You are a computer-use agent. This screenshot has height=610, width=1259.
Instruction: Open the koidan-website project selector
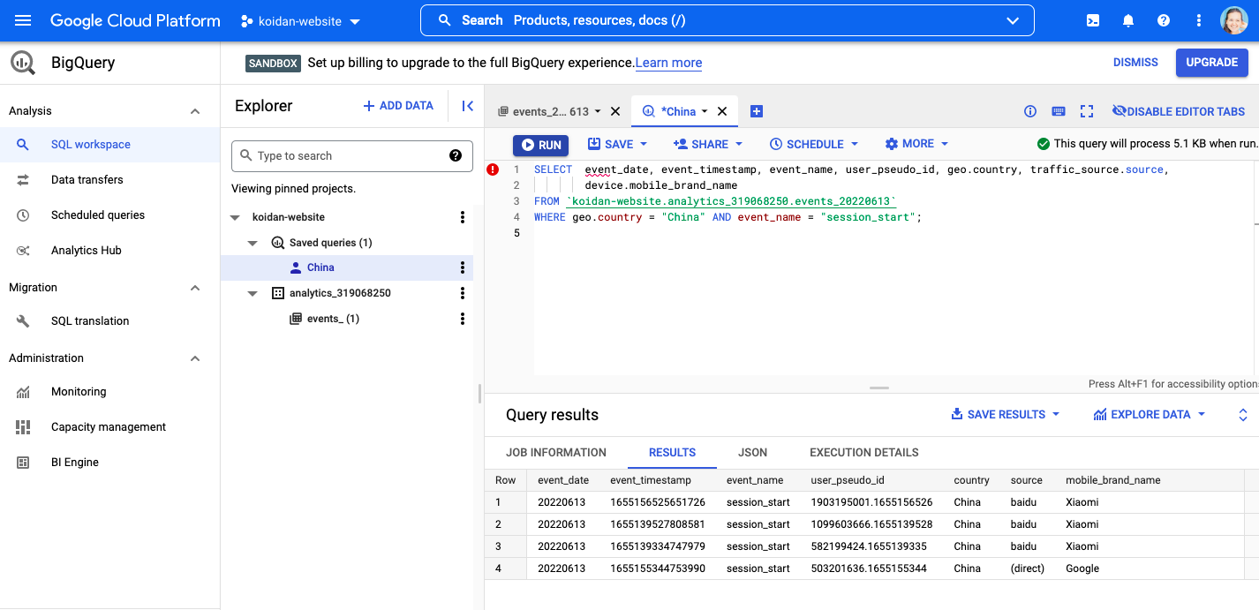tap(300, 21)
